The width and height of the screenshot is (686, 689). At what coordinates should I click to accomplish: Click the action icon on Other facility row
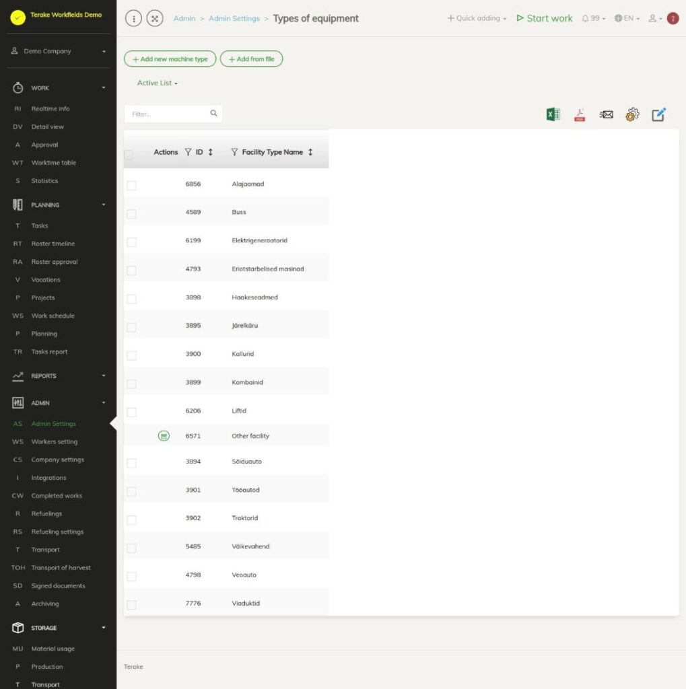[x=164, y=436]
